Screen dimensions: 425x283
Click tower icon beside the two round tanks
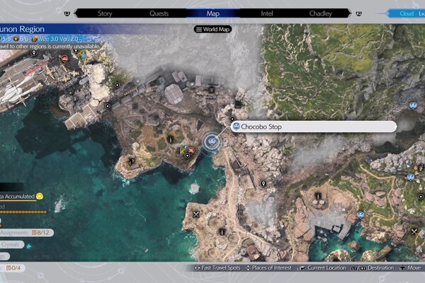[x=319, y=196]
